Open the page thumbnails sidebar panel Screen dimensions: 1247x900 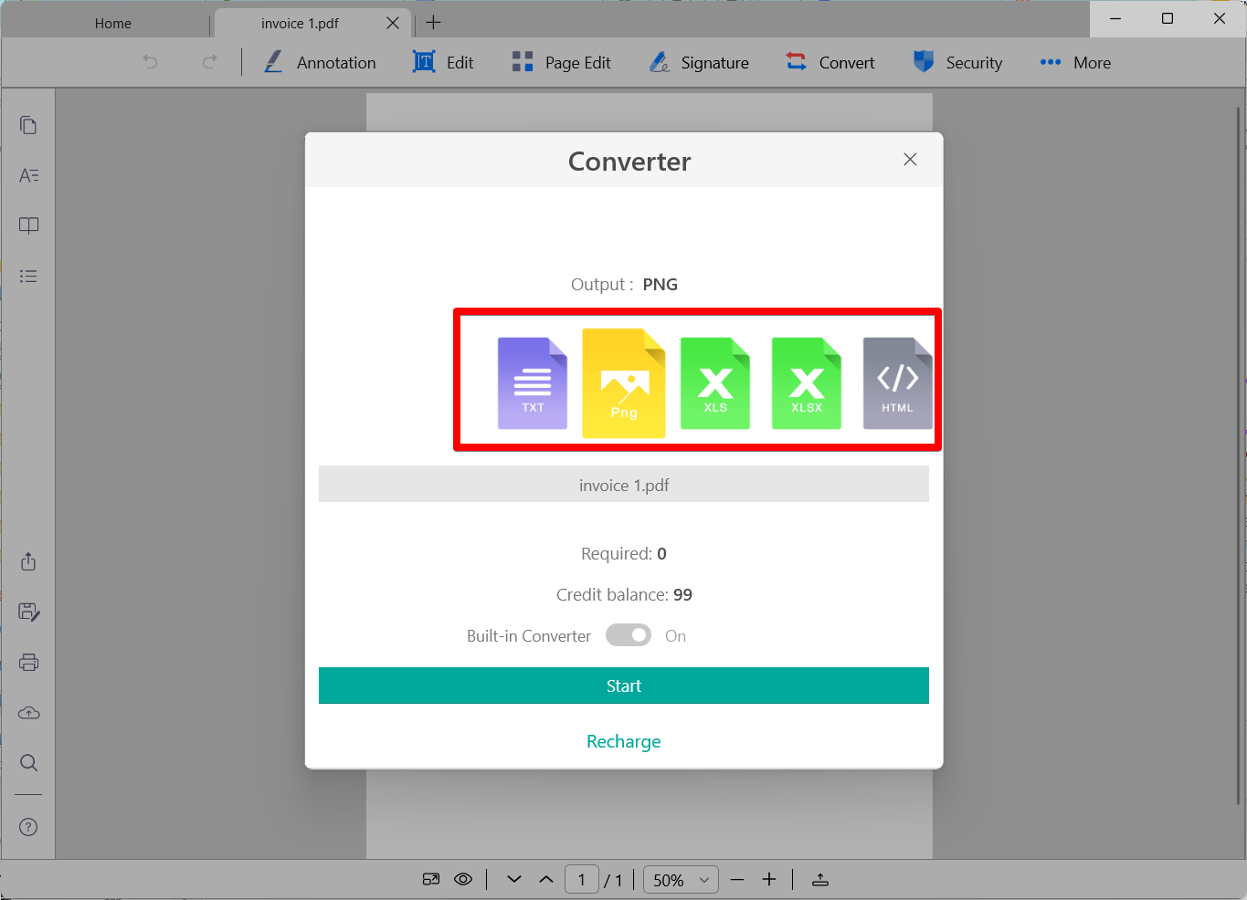(x=28, y=125)
